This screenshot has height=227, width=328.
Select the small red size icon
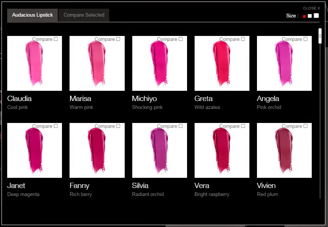point(304,16)
